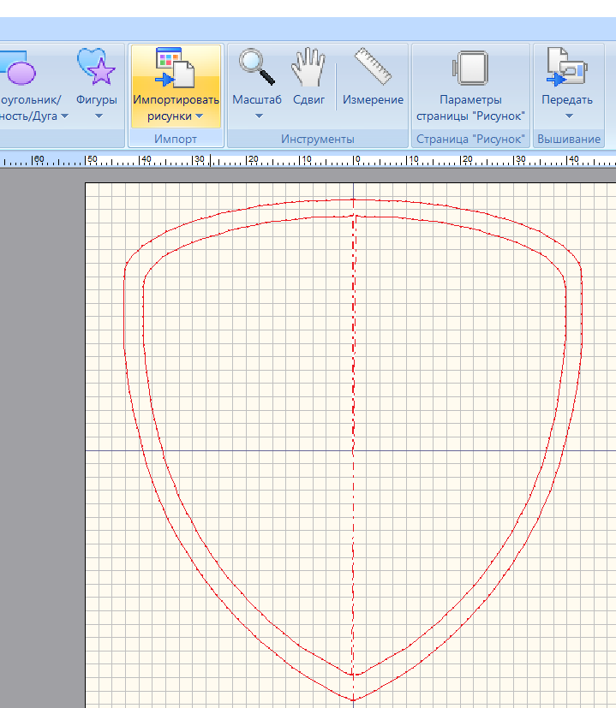Click the Инструменты group label
This screenshot has height=708, width=616.
[317, 139]
